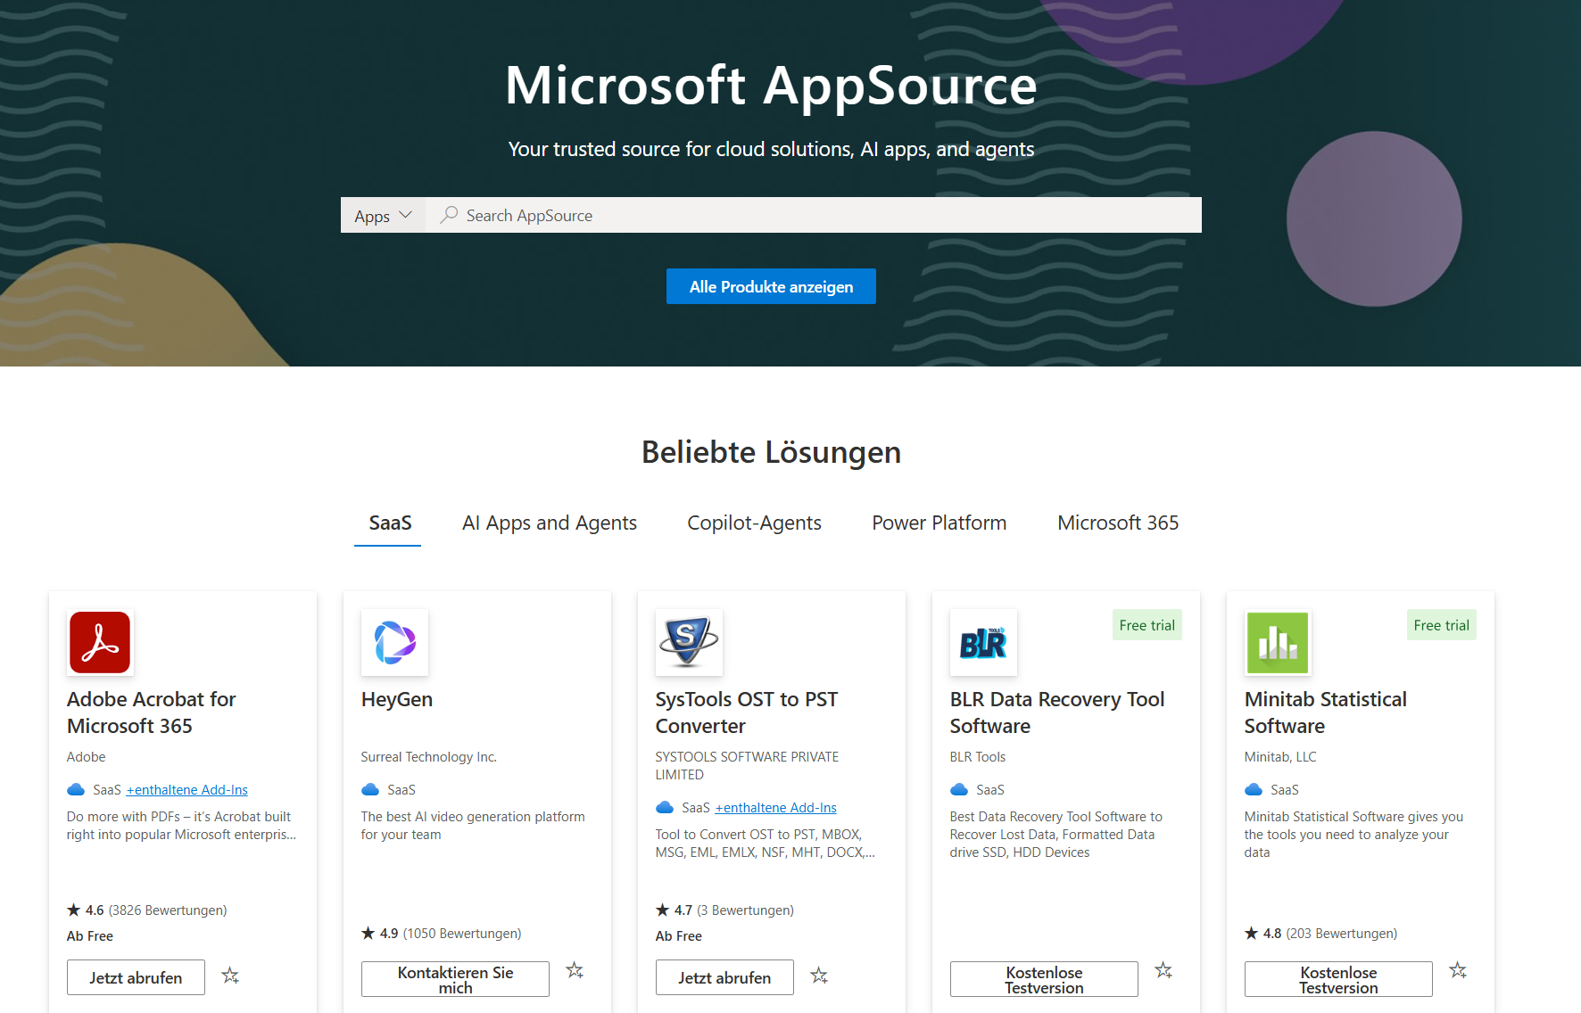The image size is (1581, 1013).
Task: Open the SysTools OST to PST logo
Action: 689,642
